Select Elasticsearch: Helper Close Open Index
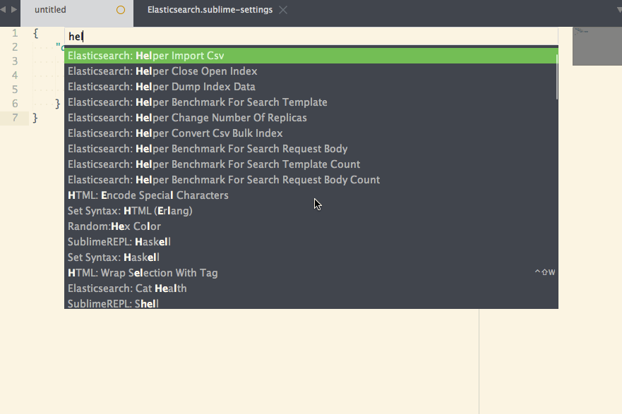The width and height of the screenshot is (622, 414). click(x=311, y=71)
